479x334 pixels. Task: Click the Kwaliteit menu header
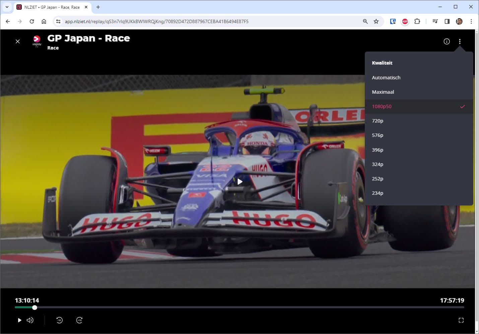point(382,63)
